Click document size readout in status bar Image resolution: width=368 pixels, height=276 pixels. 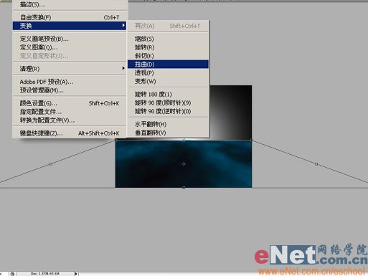pyautogui.click(x=45, y=274)
